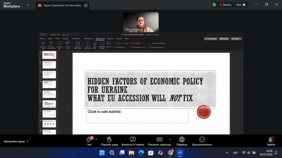
Task: Click the Raise Hand (Поднять руку) icon
Action: (x=109, y=139)
